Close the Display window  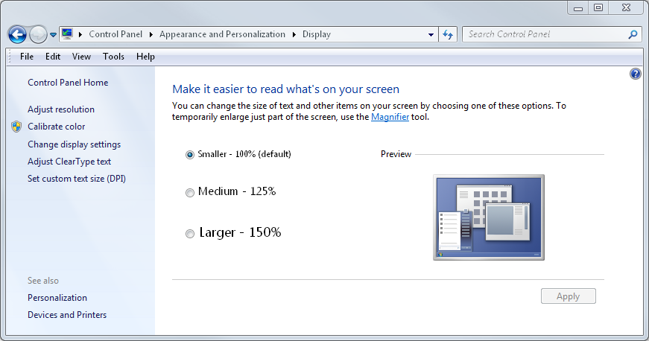click(626, 8)
